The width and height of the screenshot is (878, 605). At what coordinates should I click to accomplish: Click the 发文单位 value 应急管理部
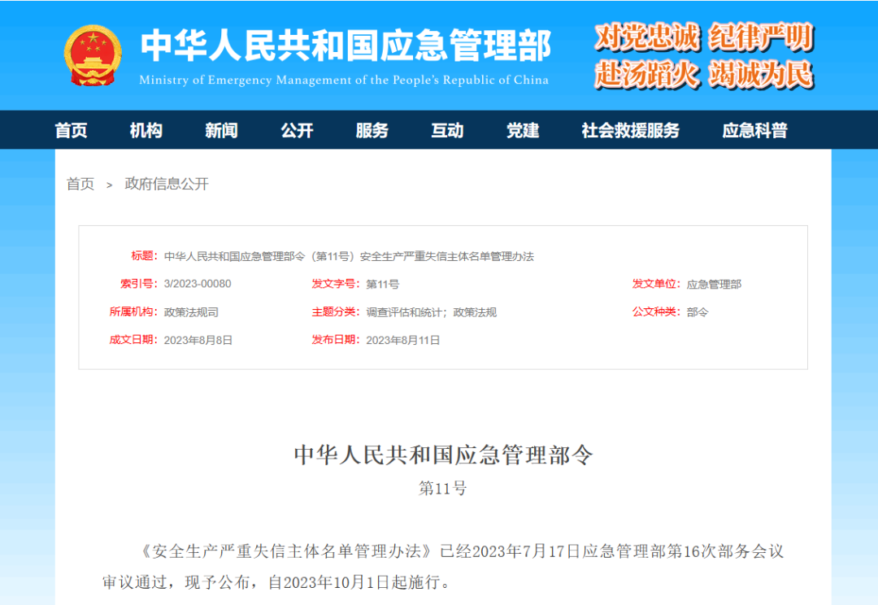point(714,284)
